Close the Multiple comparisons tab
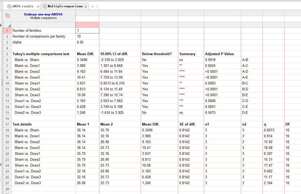301x194 pixels. [86, 7]
